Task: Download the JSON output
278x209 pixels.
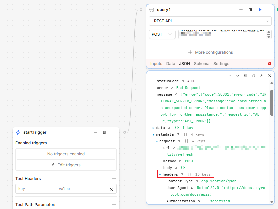Action: [x=262, y=76]
